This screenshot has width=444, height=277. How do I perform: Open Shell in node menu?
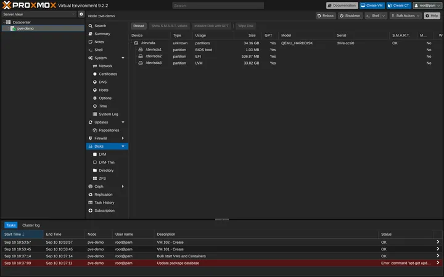107,50
